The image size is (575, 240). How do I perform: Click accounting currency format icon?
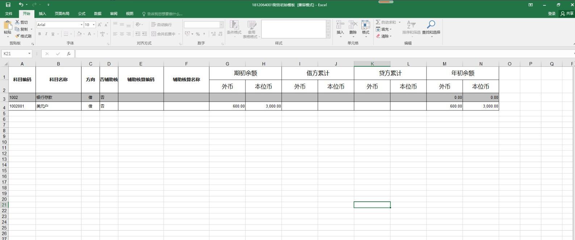(x=187, y=34)
